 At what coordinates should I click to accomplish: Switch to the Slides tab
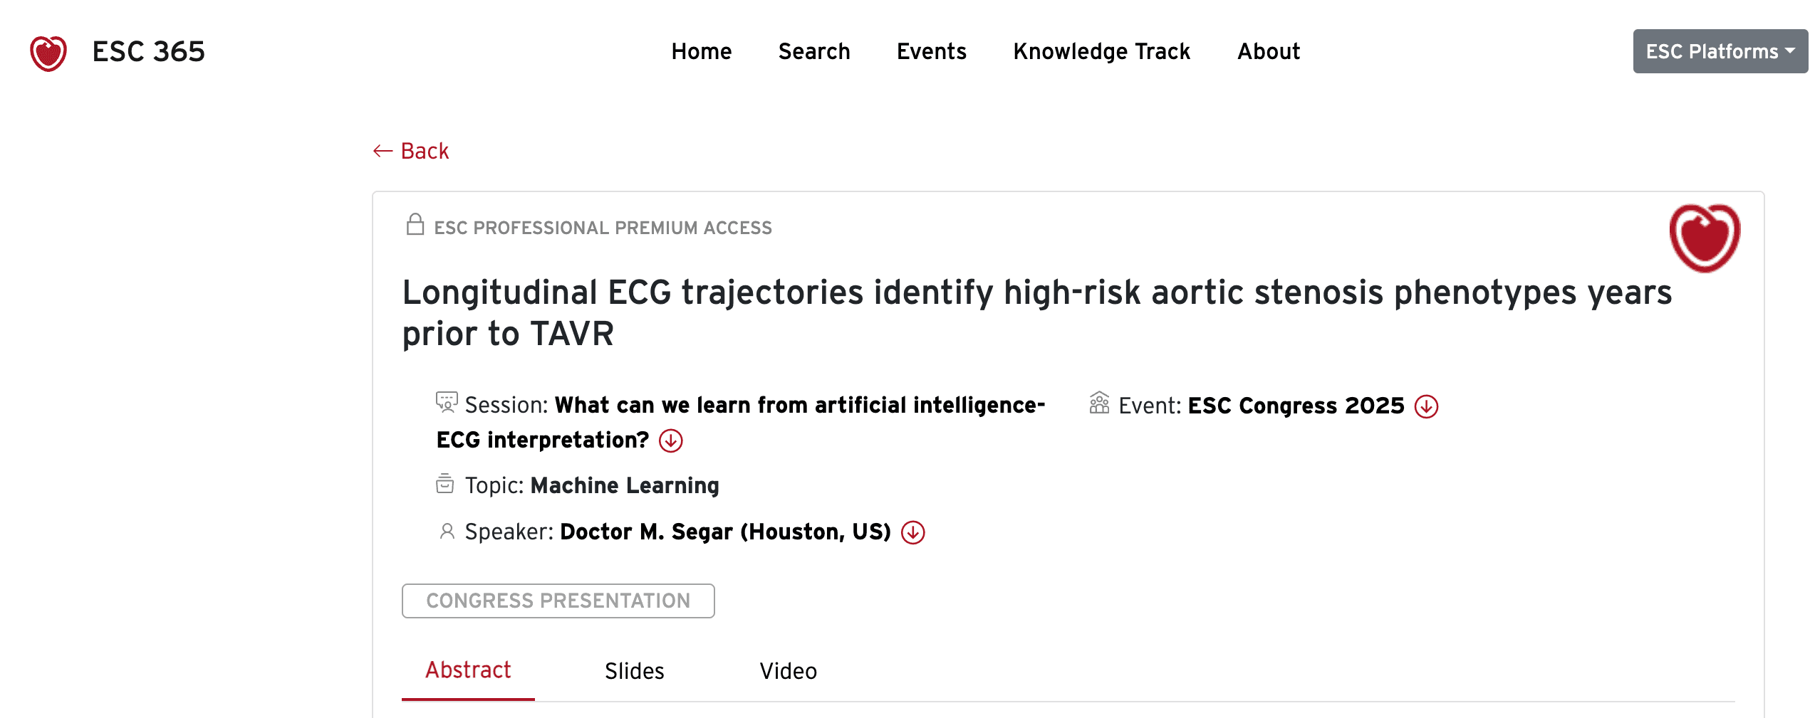click(633, 670)
